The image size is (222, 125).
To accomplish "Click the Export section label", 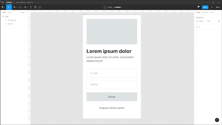I will (x=198, y=27).
